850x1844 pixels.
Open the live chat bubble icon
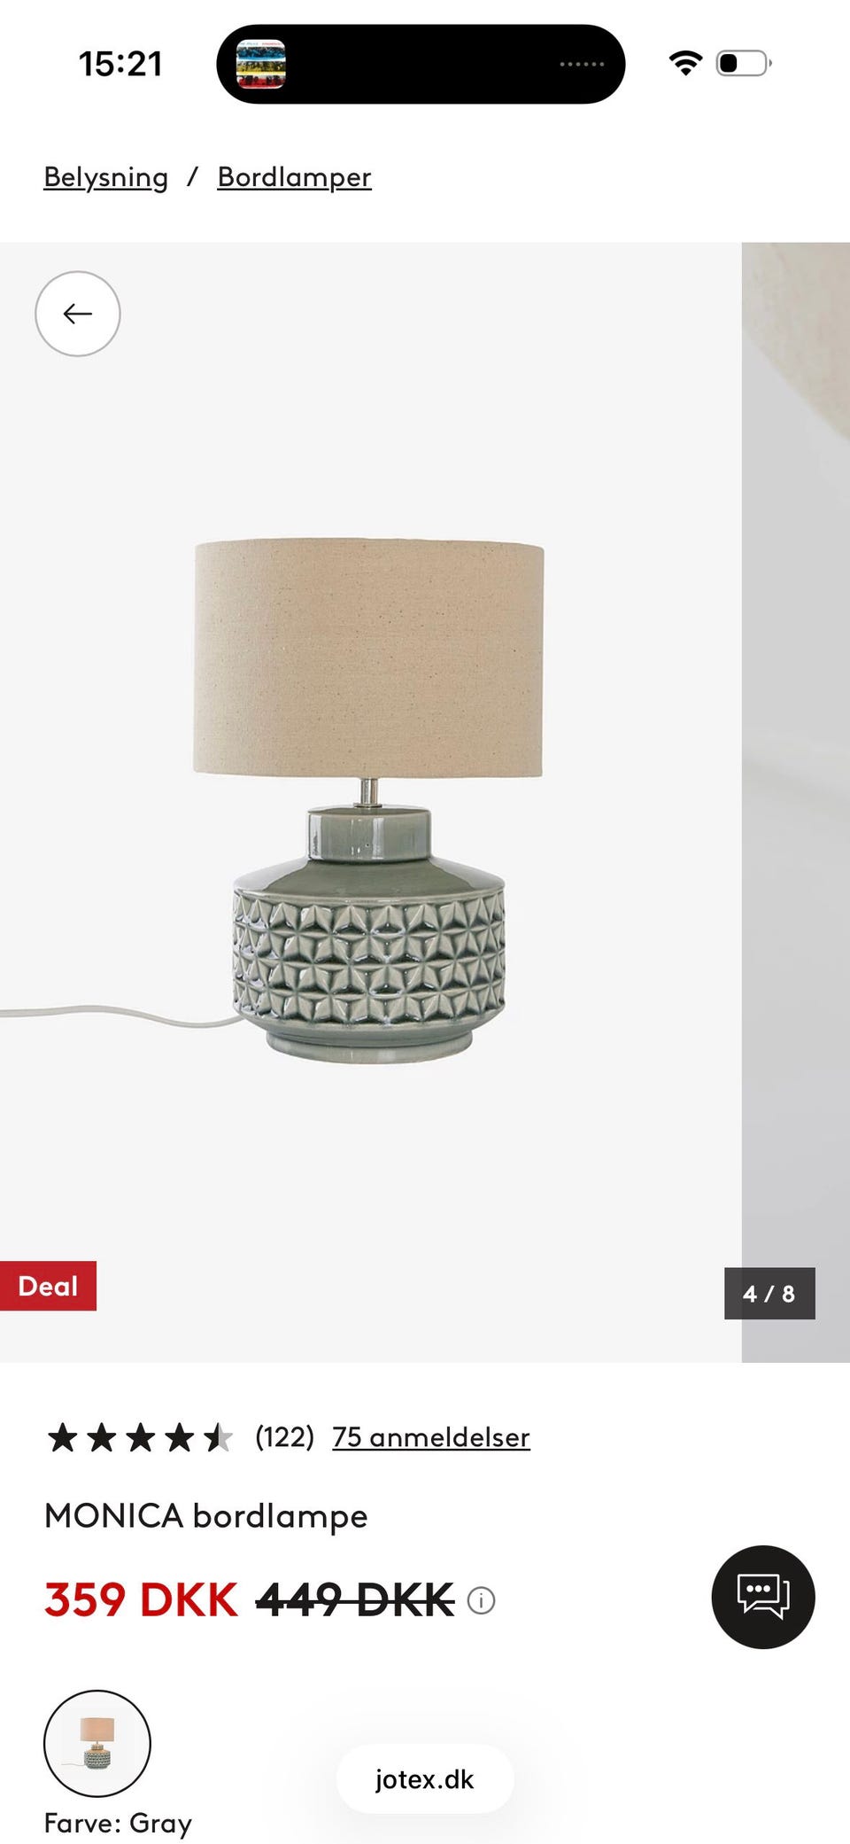click(763, 1597)
